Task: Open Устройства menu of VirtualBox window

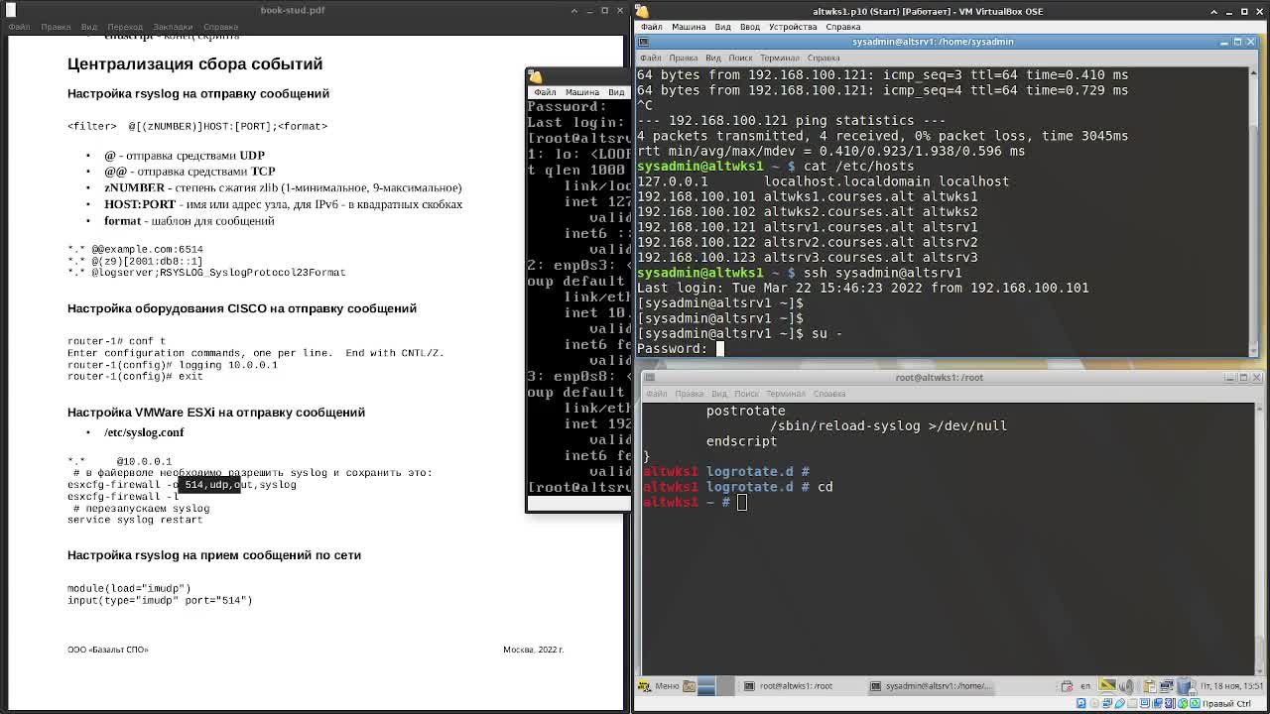Action: pyautogui.click(x=793, y=27)
